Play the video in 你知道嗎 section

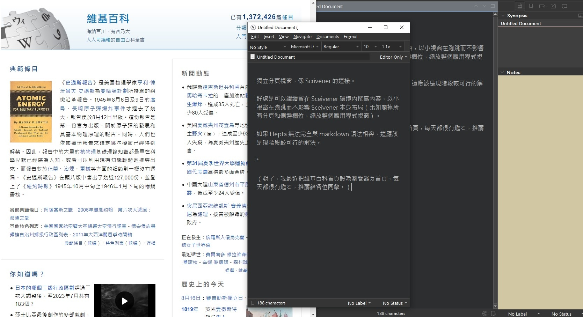tap(124, 301)
